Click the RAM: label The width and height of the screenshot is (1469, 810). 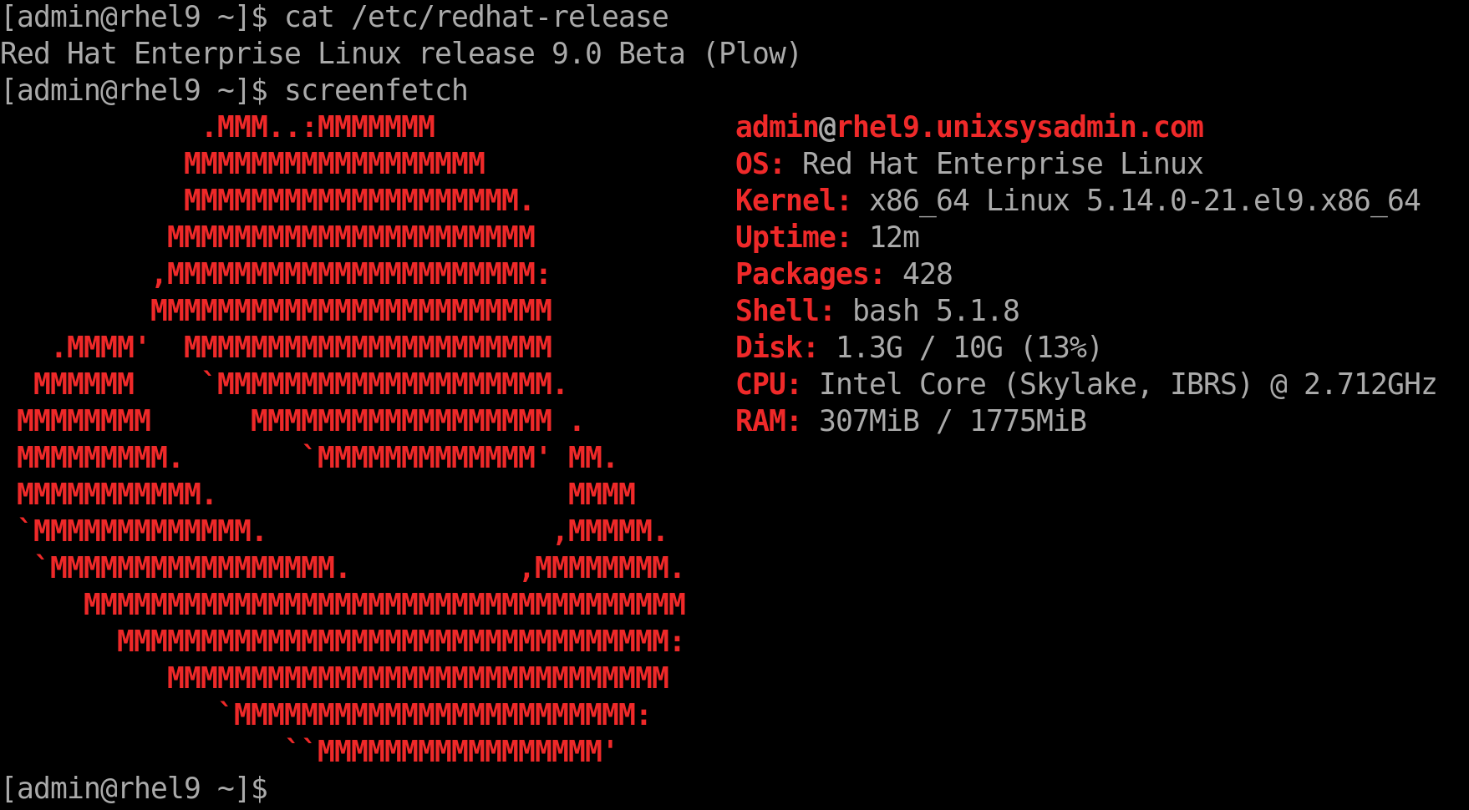pos(768,421)
